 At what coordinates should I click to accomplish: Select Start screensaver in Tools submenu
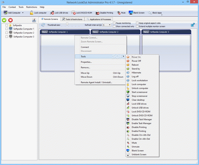[x=142, y=92]
